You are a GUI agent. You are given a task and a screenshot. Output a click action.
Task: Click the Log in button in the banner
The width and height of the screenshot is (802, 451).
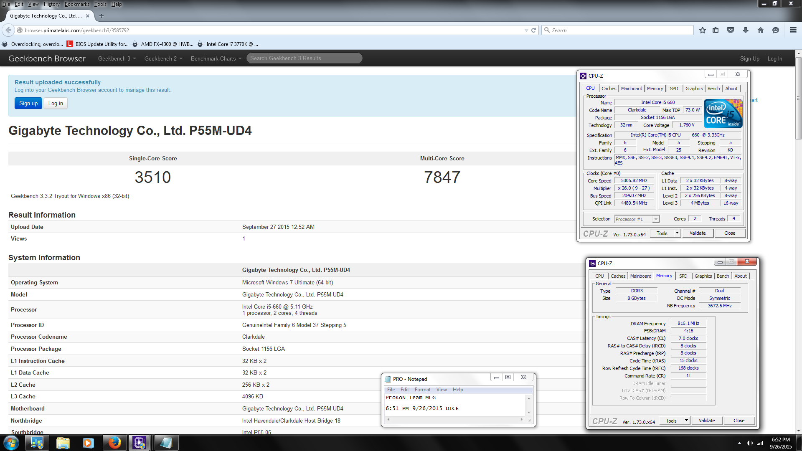pyautogui.click(x=56, y=103)
